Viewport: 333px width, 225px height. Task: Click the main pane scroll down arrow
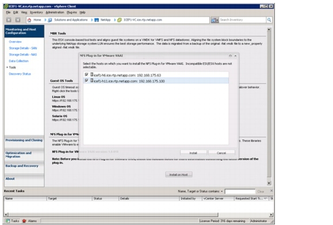pyautogui.click(x=269, y=183)
